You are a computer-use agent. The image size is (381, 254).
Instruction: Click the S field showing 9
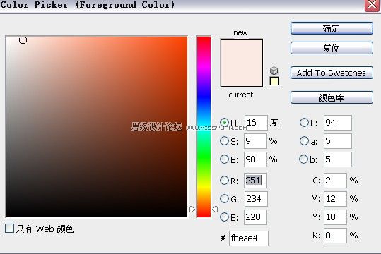pyautogui.click(x=255, y=141)
